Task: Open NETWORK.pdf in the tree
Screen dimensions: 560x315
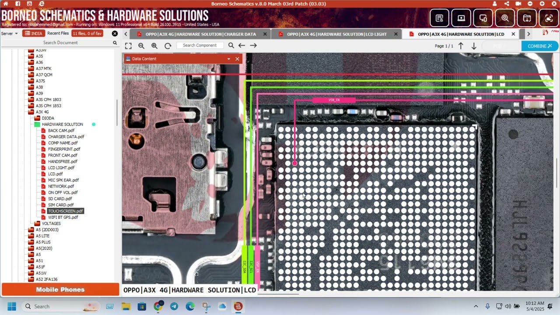Action: click(61, 186)
